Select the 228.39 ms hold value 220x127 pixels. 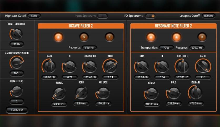[x=174, y=103]
